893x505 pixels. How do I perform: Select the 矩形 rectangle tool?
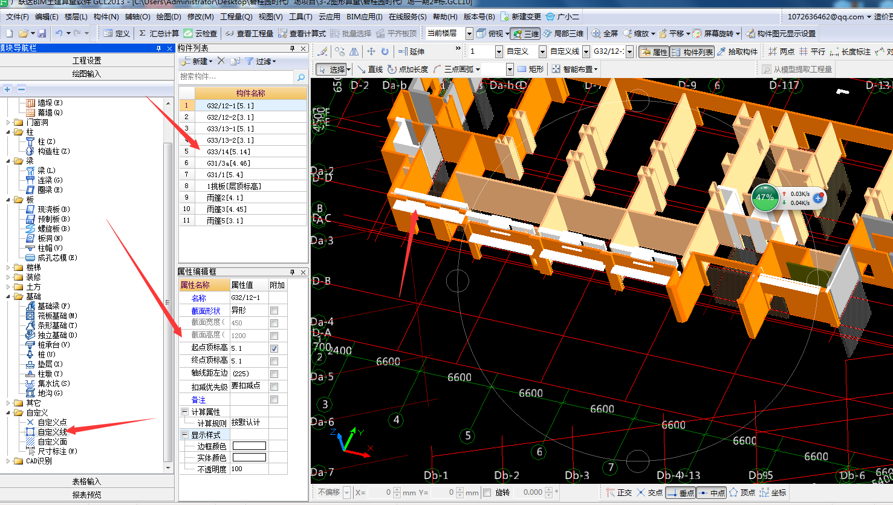click(531, 69)
